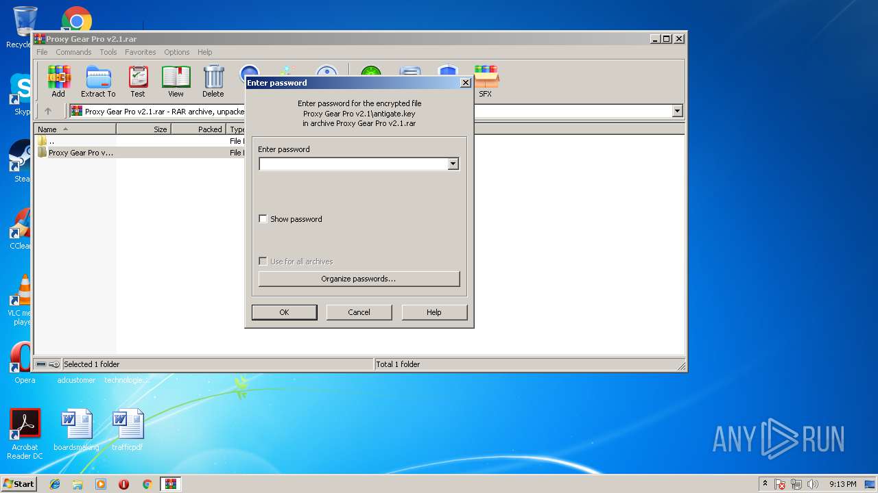The width and height of the screenshot is (878, 493).
Task: Sort by the Size column header
Action: click(143, 129)
